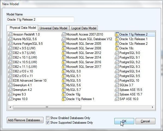The image size is (163, 131).
Task: Click the Oracle 10g icon
Action: (64, 94)
